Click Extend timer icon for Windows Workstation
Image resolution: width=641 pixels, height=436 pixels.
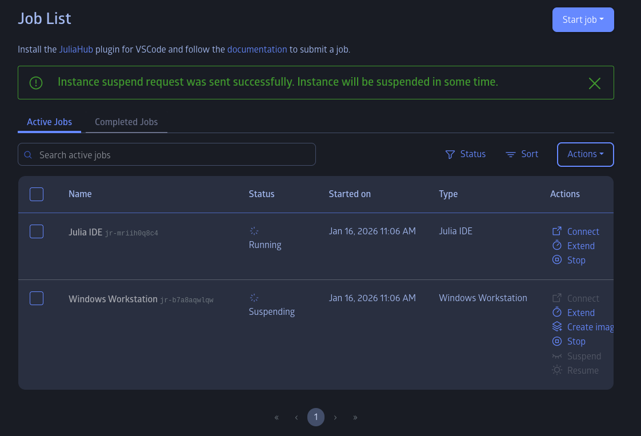pos(557,313)
